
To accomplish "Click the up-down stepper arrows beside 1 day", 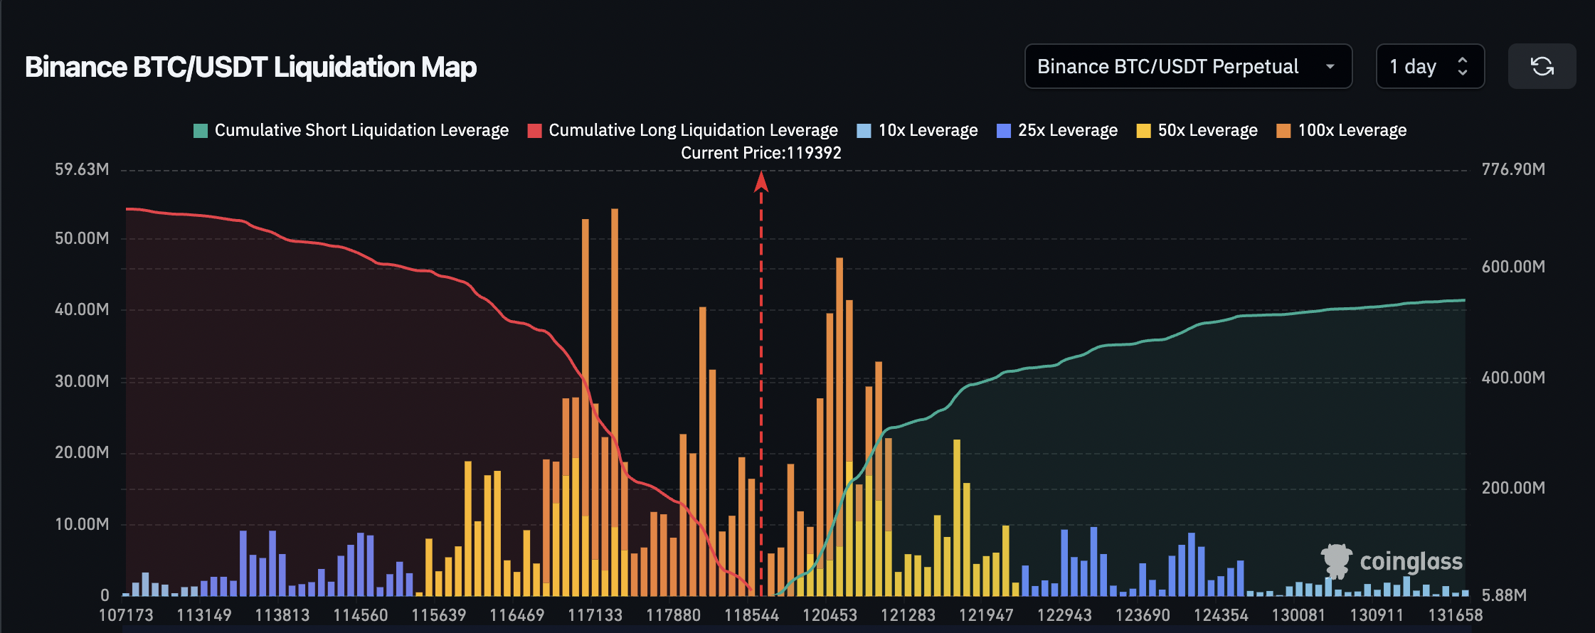I will pyautogui.click(x=1463, y=66).
